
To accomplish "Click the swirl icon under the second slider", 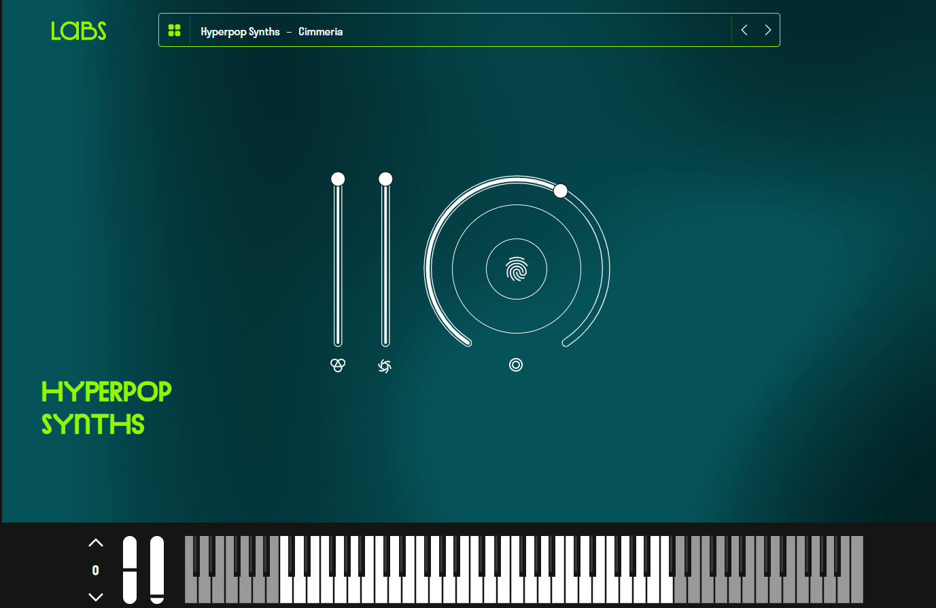I will (x=385, y=366).
